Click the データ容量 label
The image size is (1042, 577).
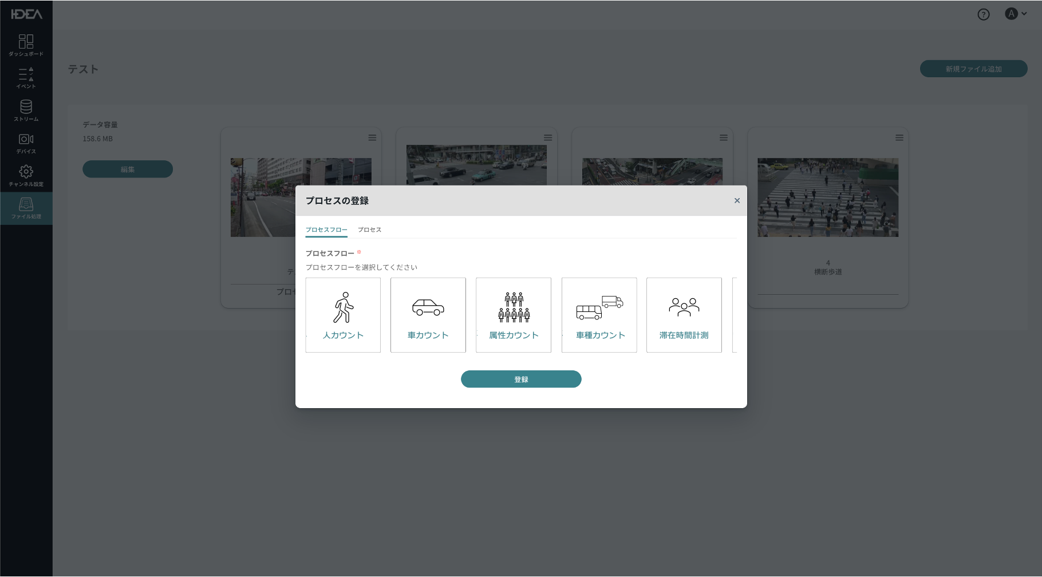tap(100, 124)
